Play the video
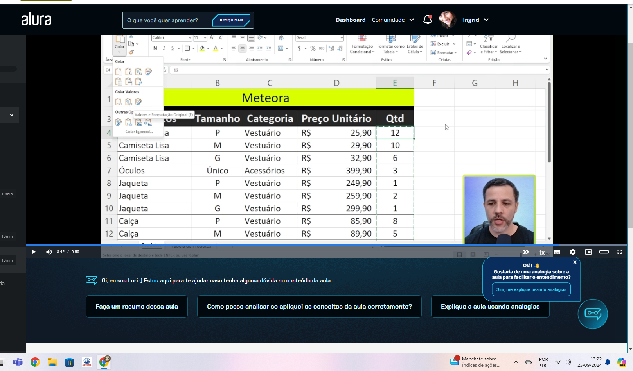 point(34,252)
